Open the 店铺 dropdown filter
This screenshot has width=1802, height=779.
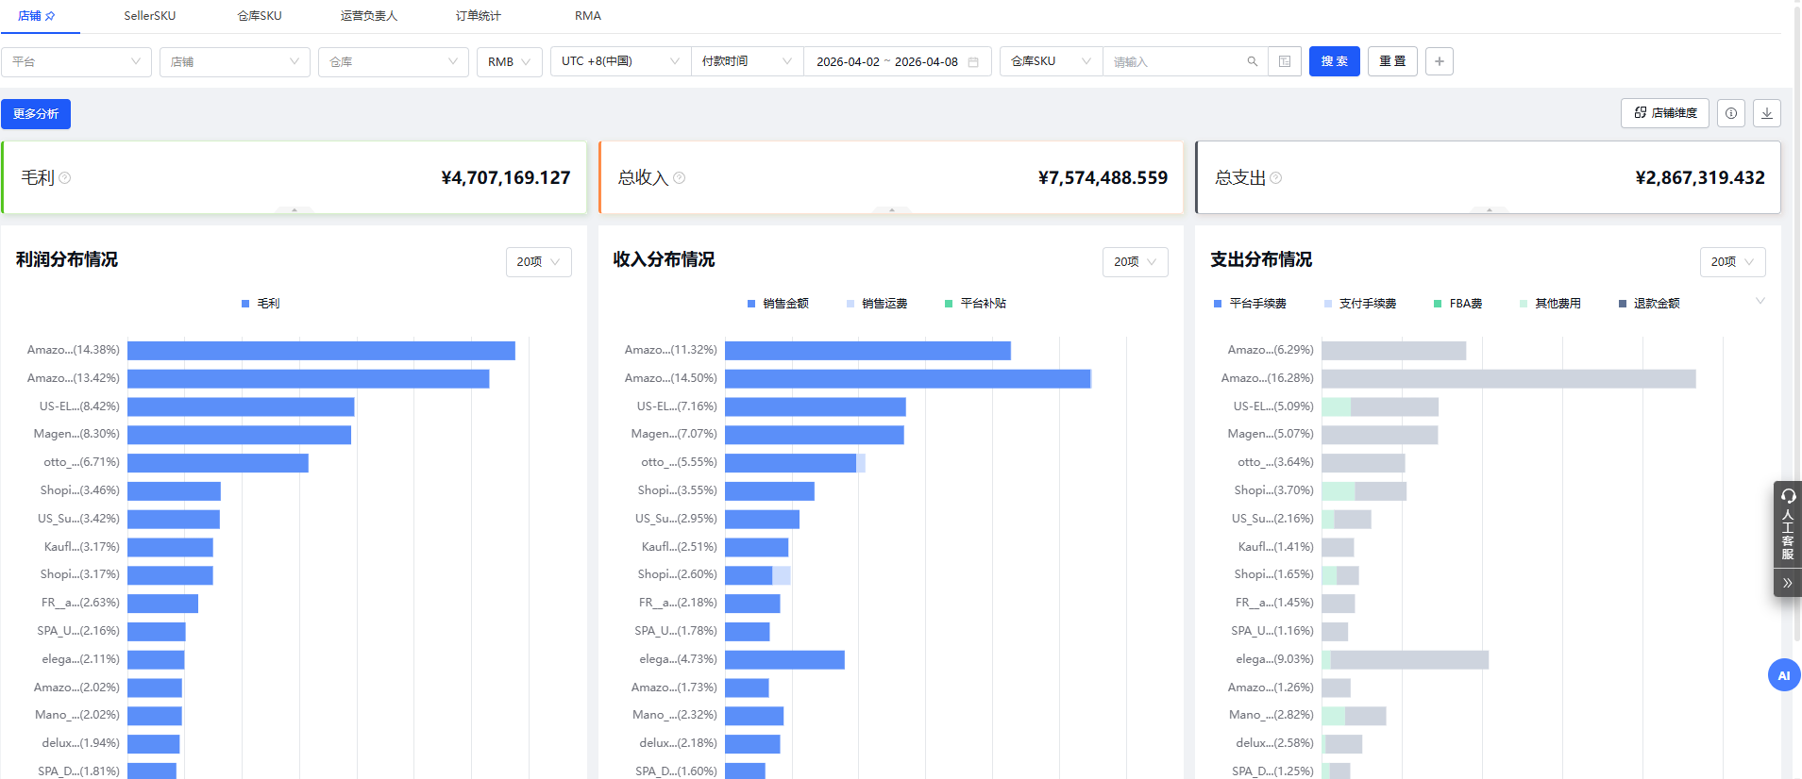[235, 61]
